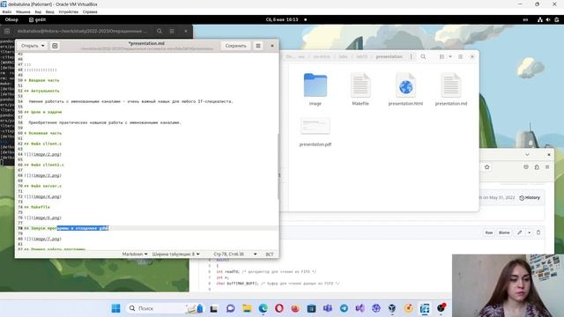Open the tab width dropdown in status bar
The height and width of the screenshot is (317, 564).
(x=175, y=254)
